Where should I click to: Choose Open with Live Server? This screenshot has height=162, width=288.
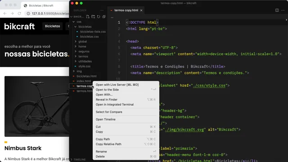(117, 85)
